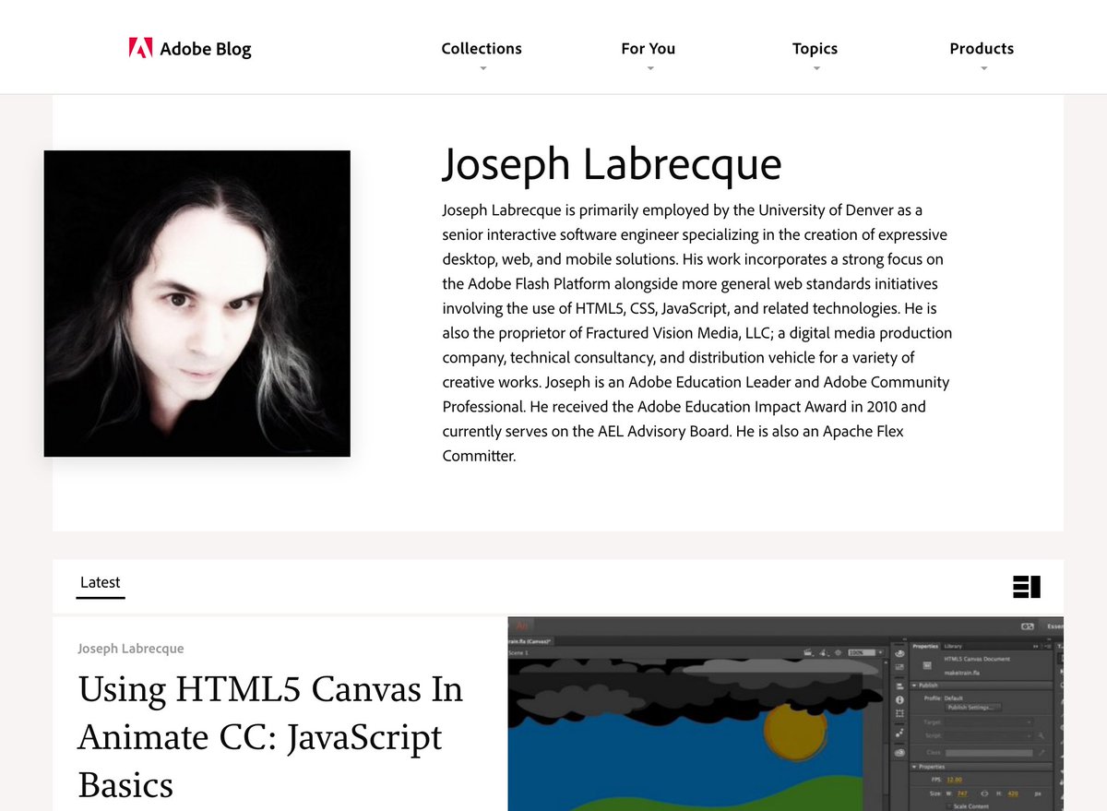This screenshot has height=811, width=1107.
Task: Expand the arrow under Products
Action: 983,68
